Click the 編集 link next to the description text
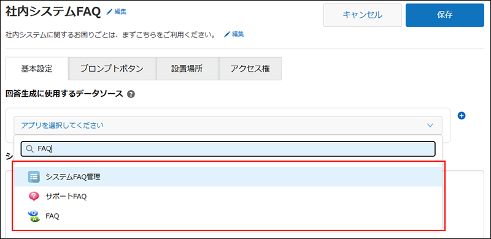 pyautogui.click(x=238, y=34)
